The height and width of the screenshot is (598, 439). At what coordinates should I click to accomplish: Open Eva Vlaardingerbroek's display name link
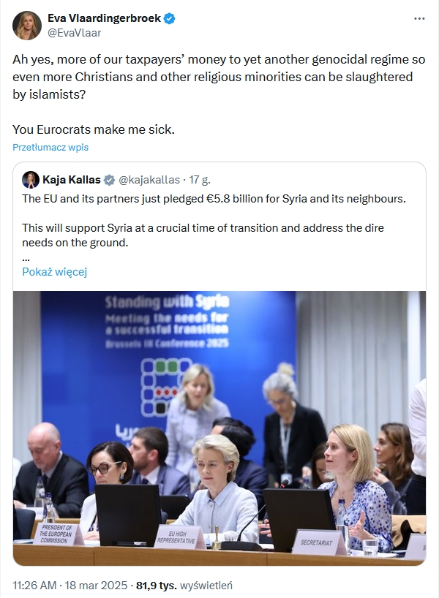coord(104,18)
